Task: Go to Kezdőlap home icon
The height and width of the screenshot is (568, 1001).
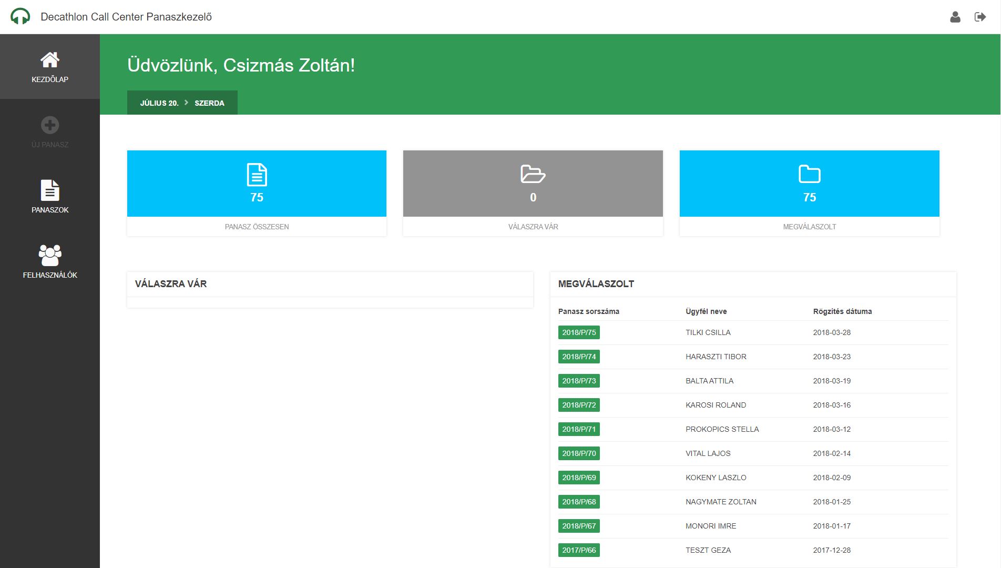Action: pos(50,60)
